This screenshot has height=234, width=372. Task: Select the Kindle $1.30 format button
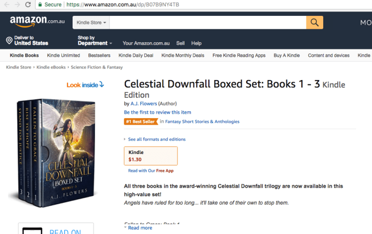(x=151, y=156)
